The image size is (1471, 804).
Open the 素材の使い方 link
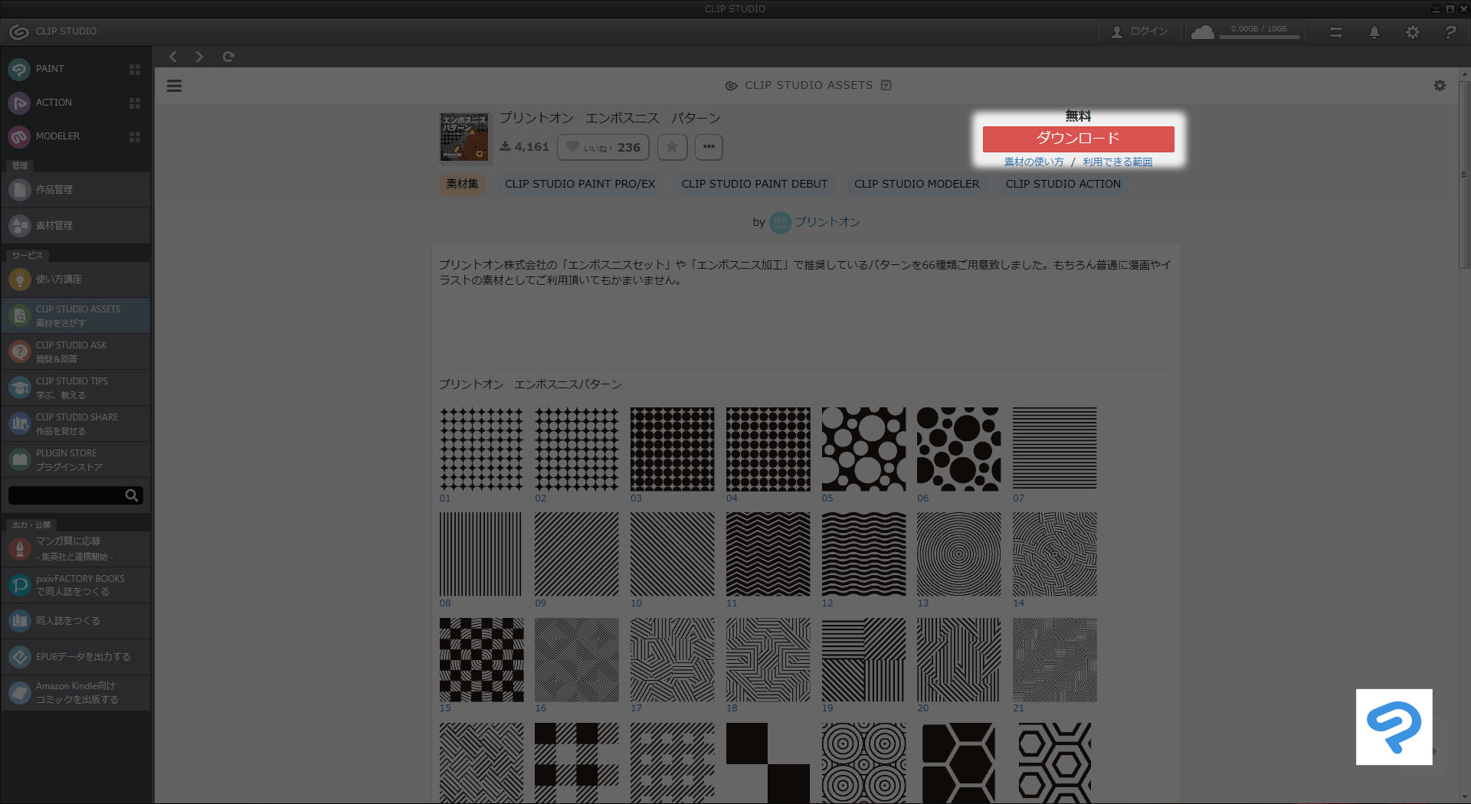pos(1034,162)
